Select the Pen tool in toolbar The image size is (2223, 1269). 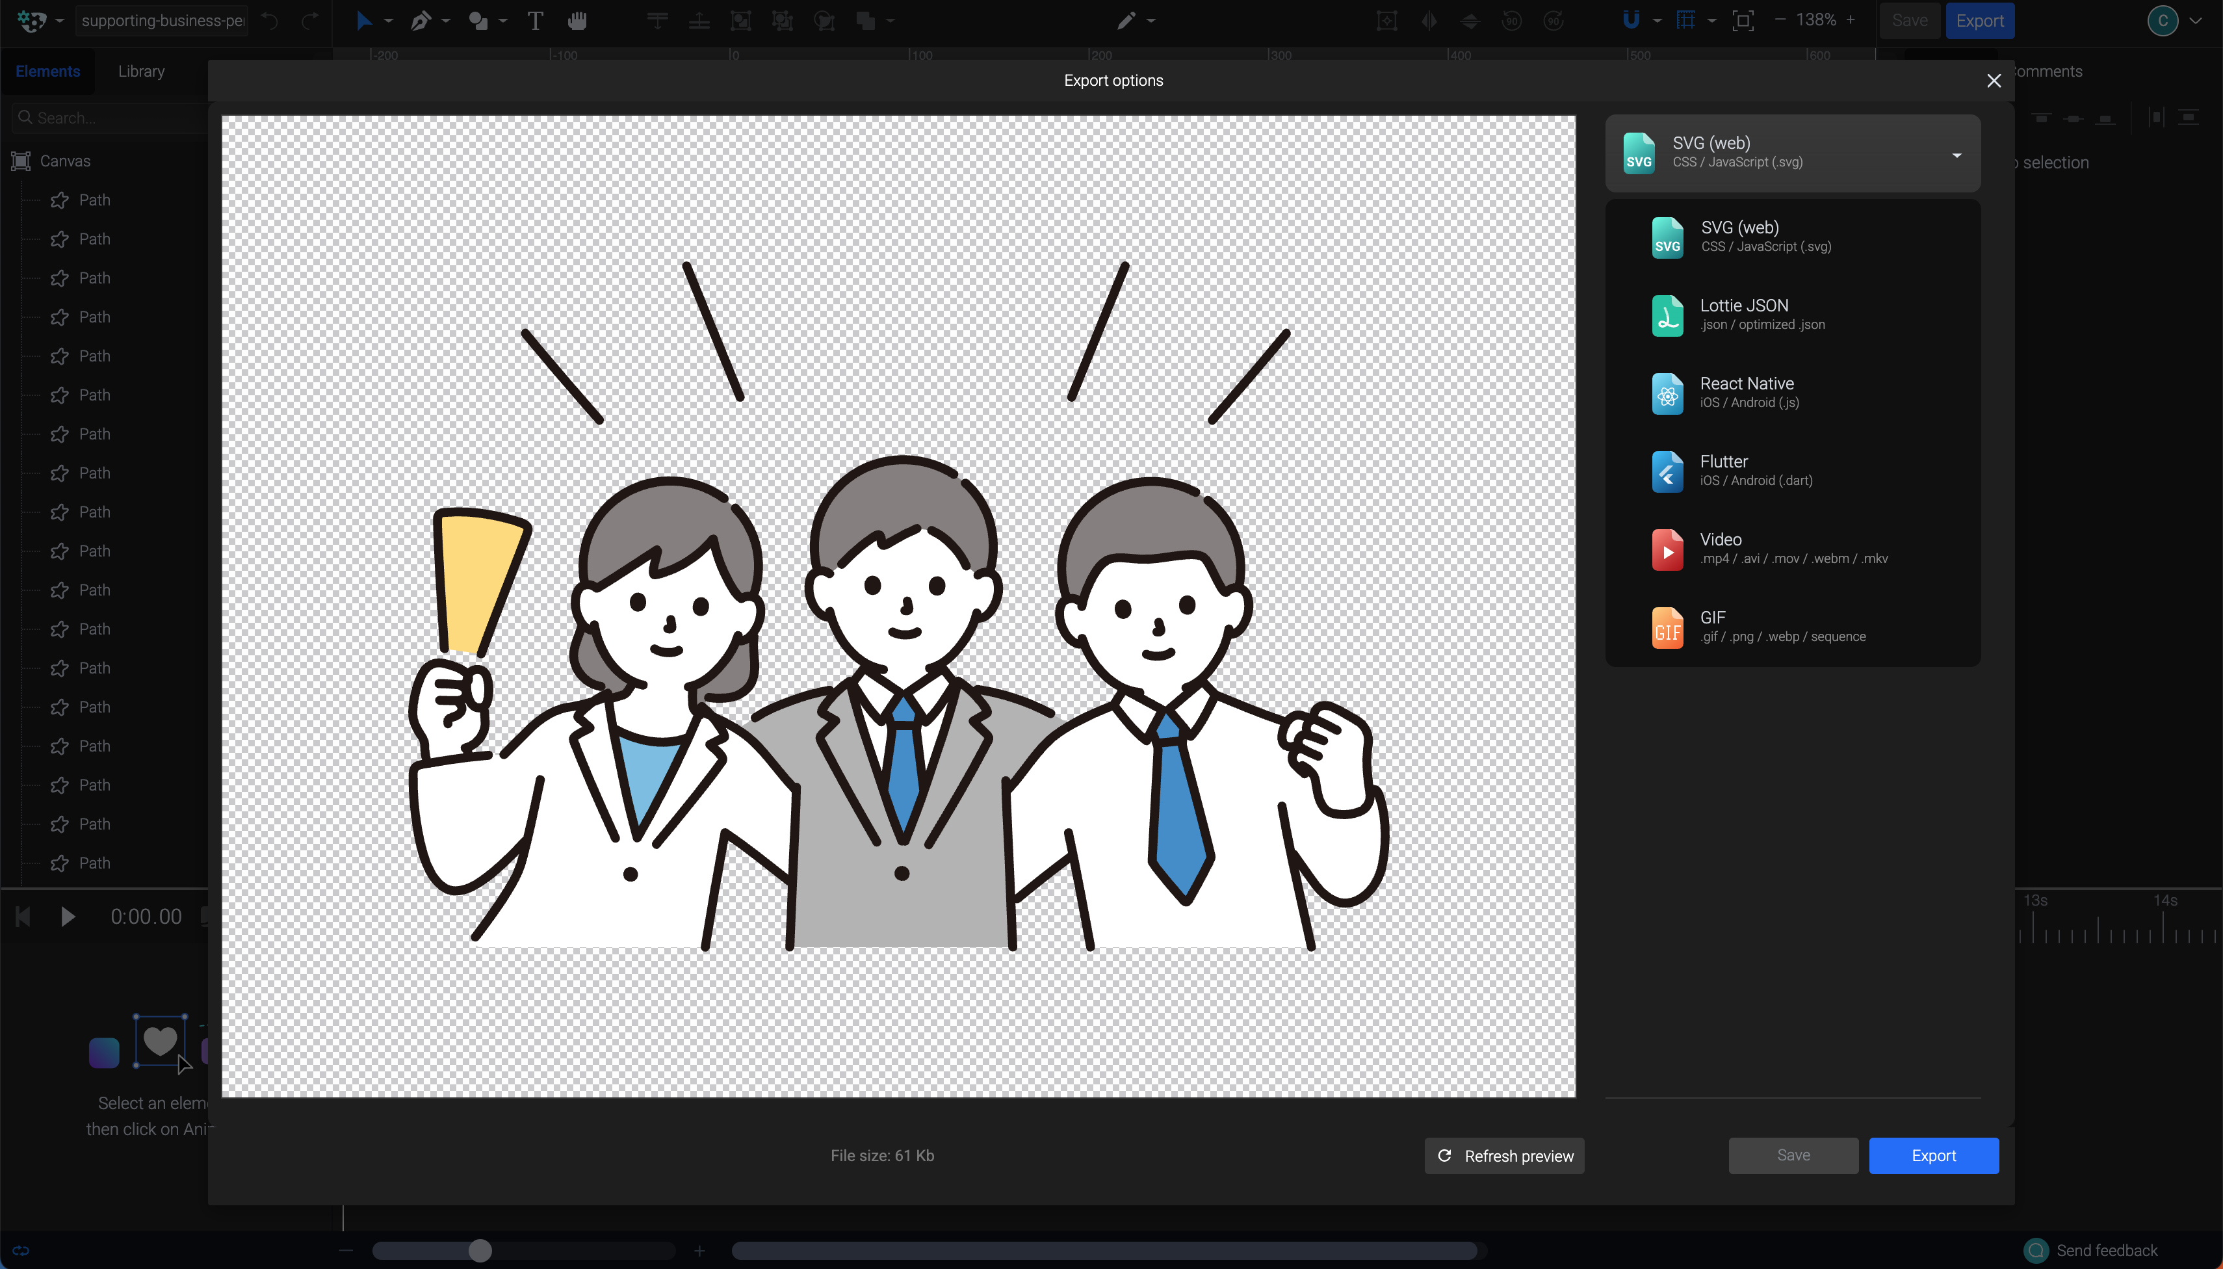[421, 20]
